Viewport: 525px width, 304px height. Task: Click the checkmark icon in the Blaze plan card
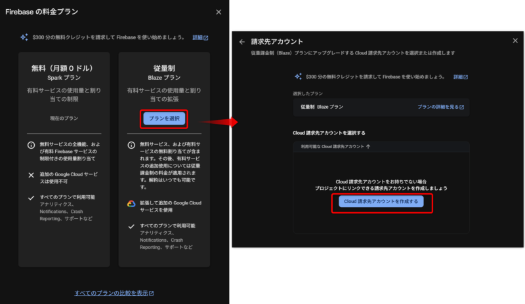131,227
